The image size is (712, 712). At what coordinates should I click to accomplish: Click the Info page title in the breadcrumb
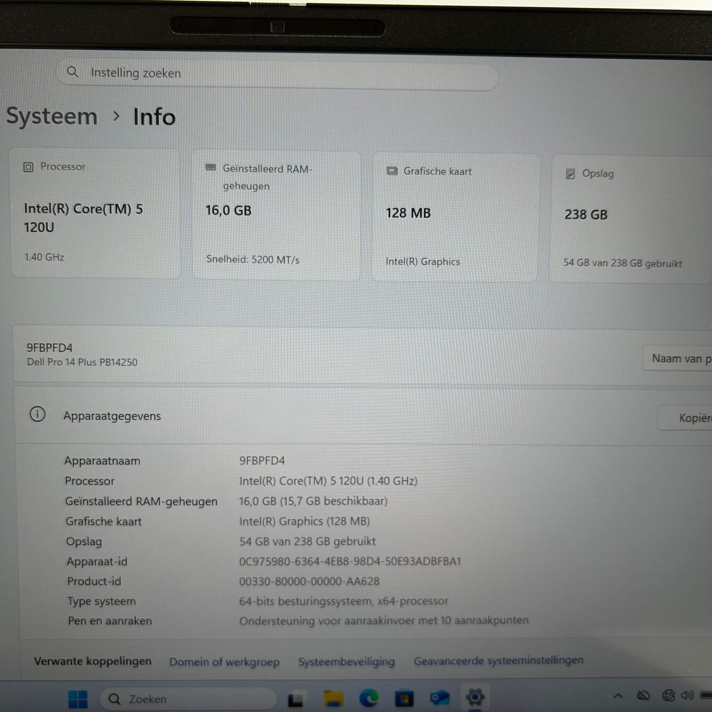(154, 117)
